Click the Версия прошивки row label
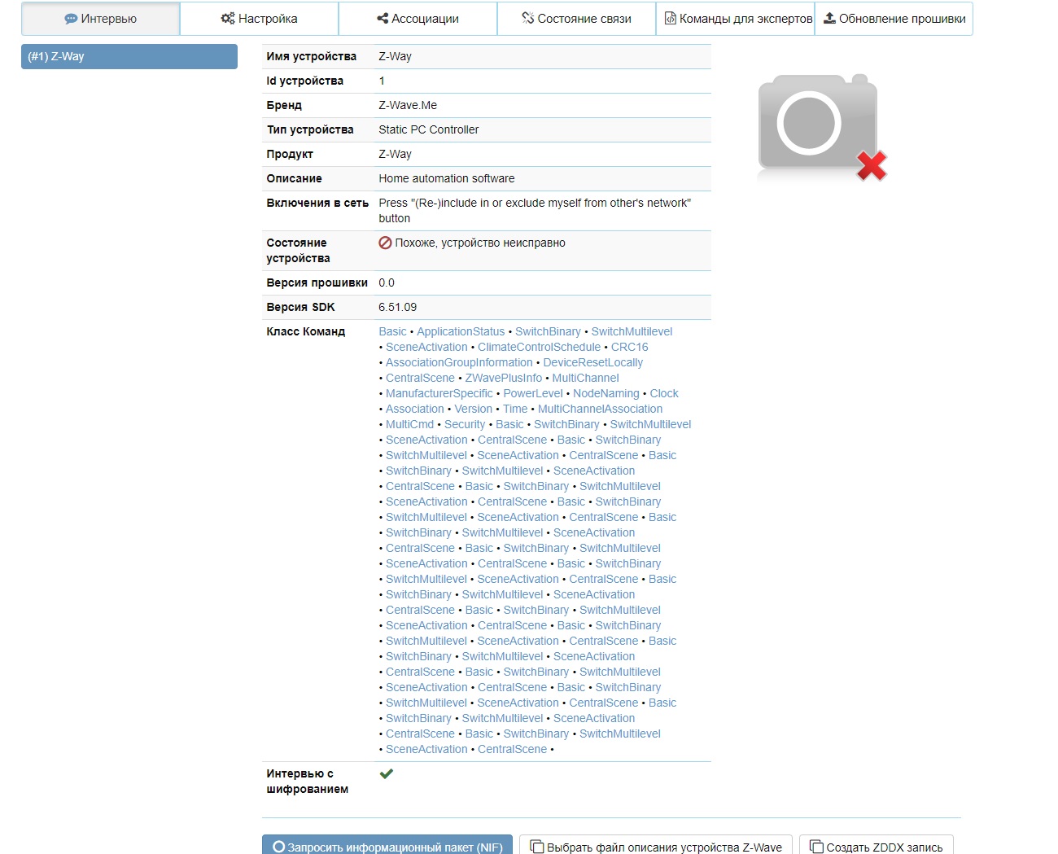This screenshot has height=854, width=1058. coord(317,282)
